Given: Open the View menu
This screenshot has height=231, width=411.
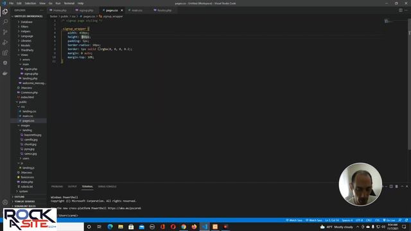Looking at the screenshot, I should tap(42, 3).
